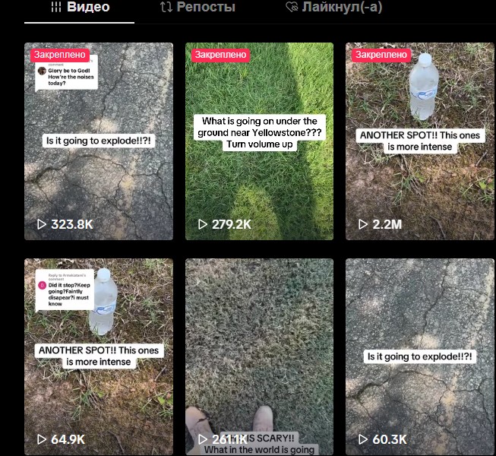
Task: Switch to the Видео tab
Action: 80,8
